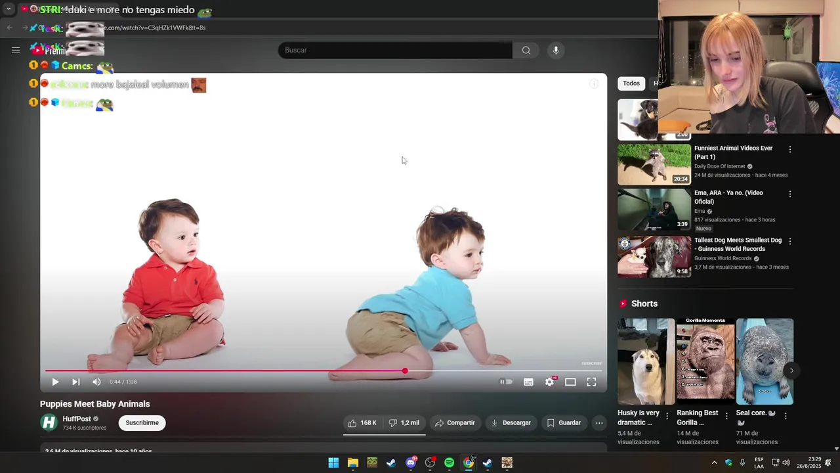Dislike the video with 1,2 mil
The width and height of the screenshot is (840, 473).
point(405,423)
